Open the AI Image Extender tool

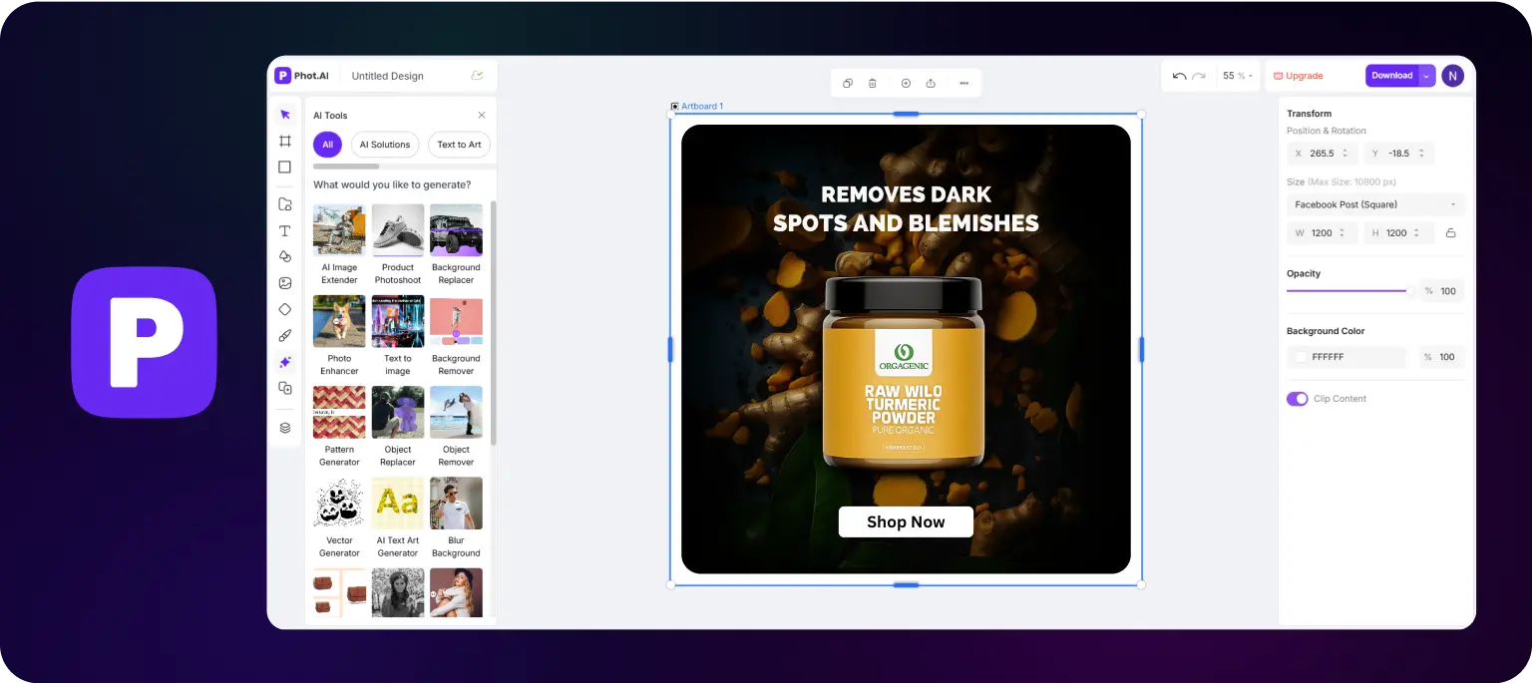tap(339, 245)
